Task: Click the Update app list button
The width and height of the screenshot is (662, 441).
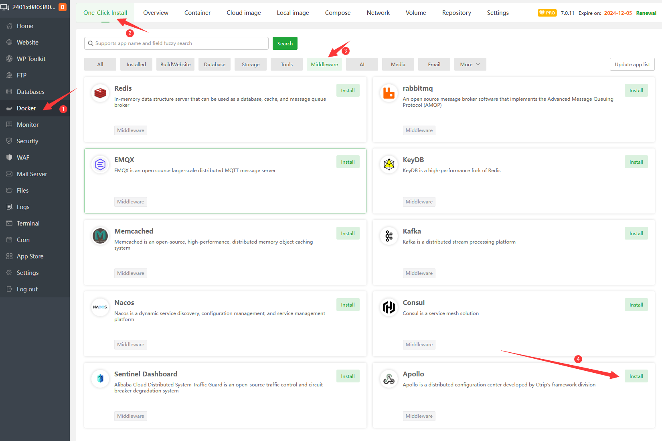Action: pyautogui.click(x=632, y=65)
